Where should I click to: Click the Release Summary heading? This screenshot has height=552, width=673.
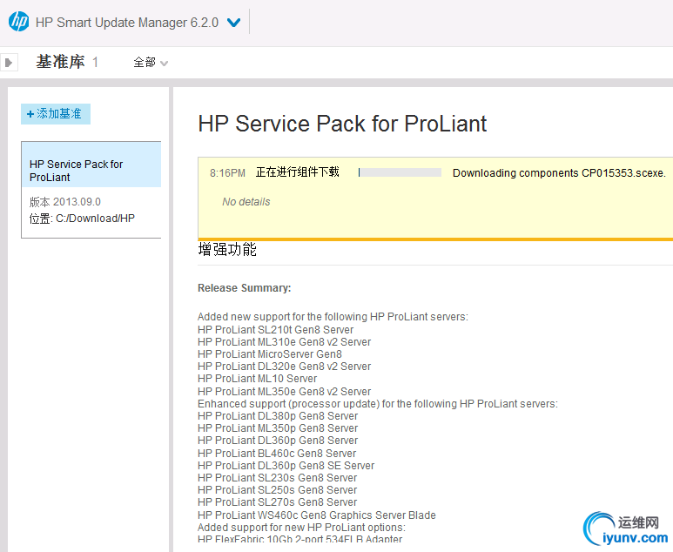pyautogui.click(x=245, y=288)
